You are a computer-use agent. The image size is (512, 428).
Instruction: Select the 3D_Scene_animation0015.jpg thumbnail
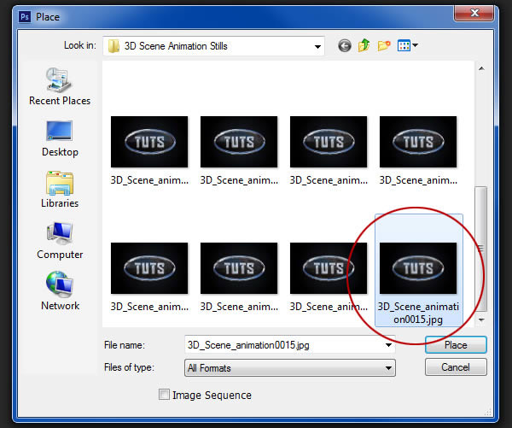point(418,268)
